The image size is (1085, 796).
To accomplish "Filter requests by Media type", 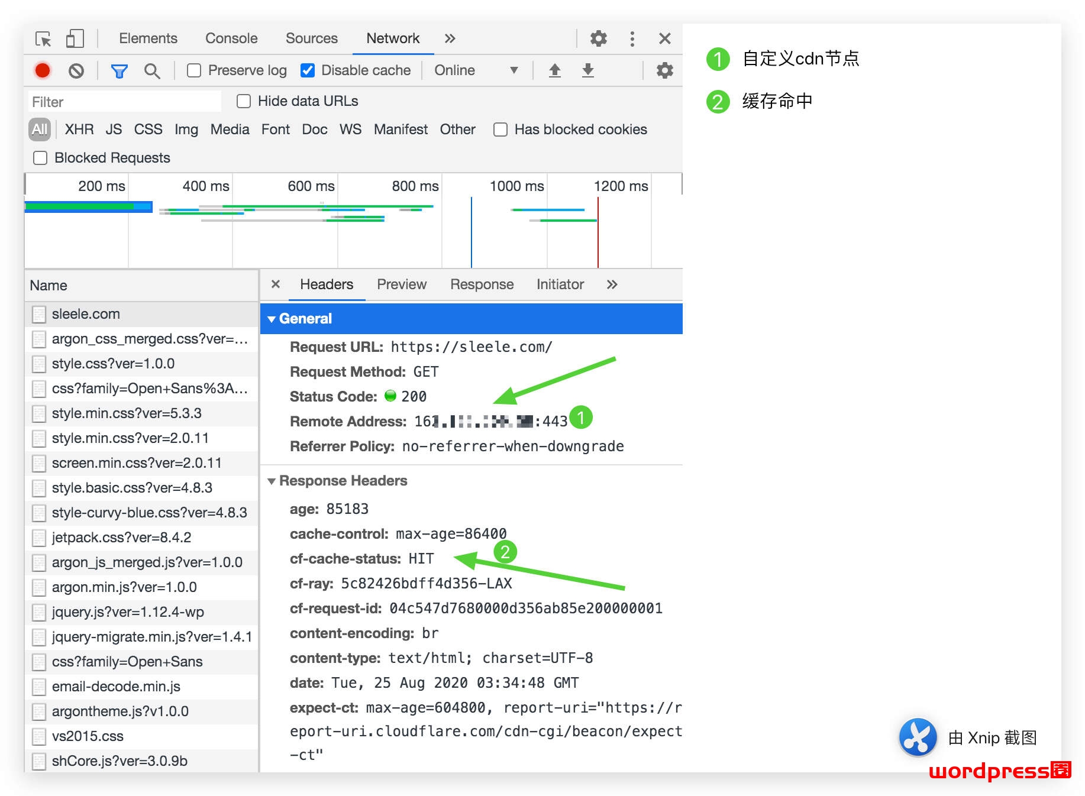I will [x=230, y=130].
